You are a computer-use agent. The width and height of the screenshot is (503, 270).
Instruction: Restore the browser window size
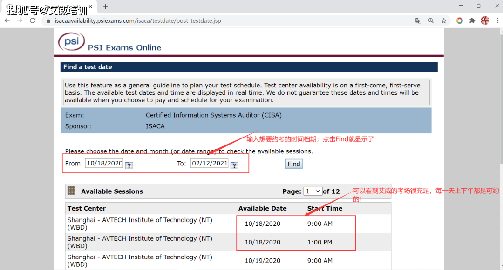click(479, 6)
